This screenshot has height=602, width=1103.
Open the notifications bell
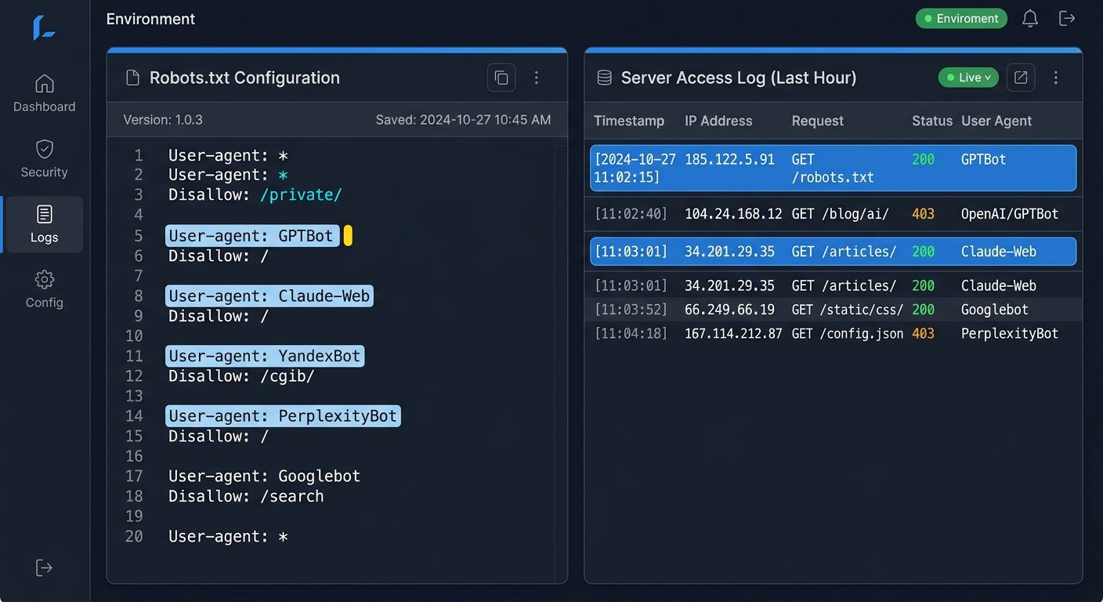click(1030, 17)
